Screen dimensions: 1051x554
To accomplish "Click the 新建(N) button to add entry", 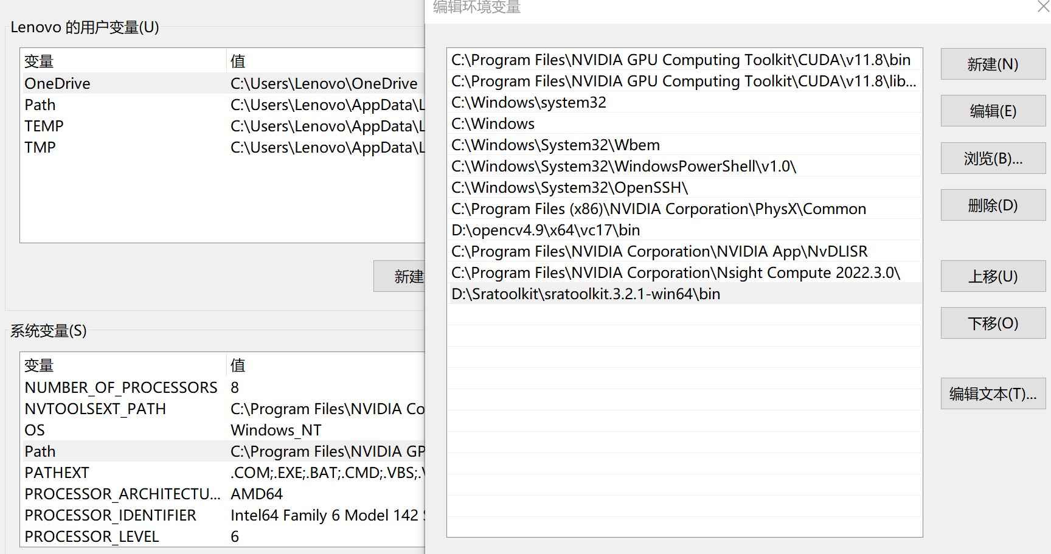I will point(993,64).
